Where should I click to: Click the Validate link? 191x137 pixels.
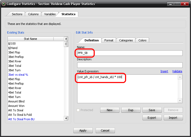coord(177,71)
